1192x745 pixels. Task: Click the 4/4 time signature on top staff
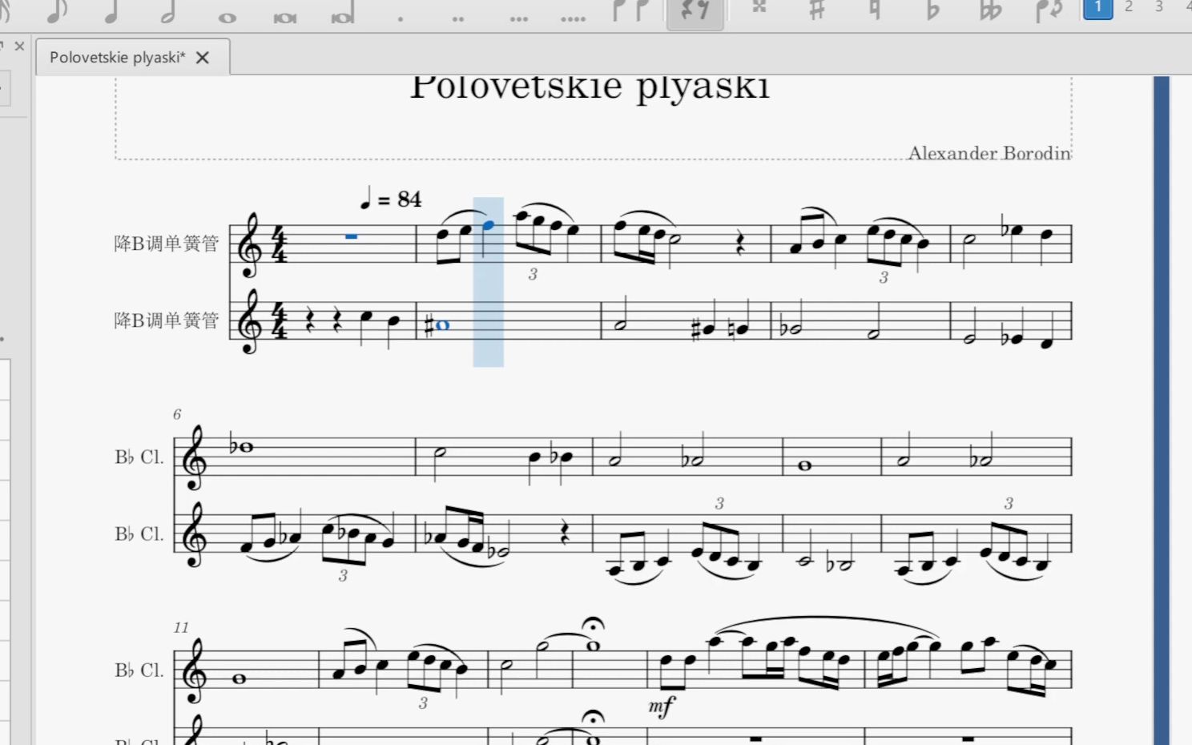[x=279, y=244]
